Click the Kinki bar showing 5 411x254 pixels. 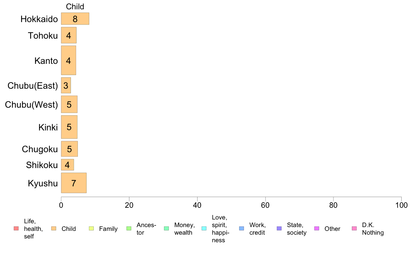click(69, 127)
